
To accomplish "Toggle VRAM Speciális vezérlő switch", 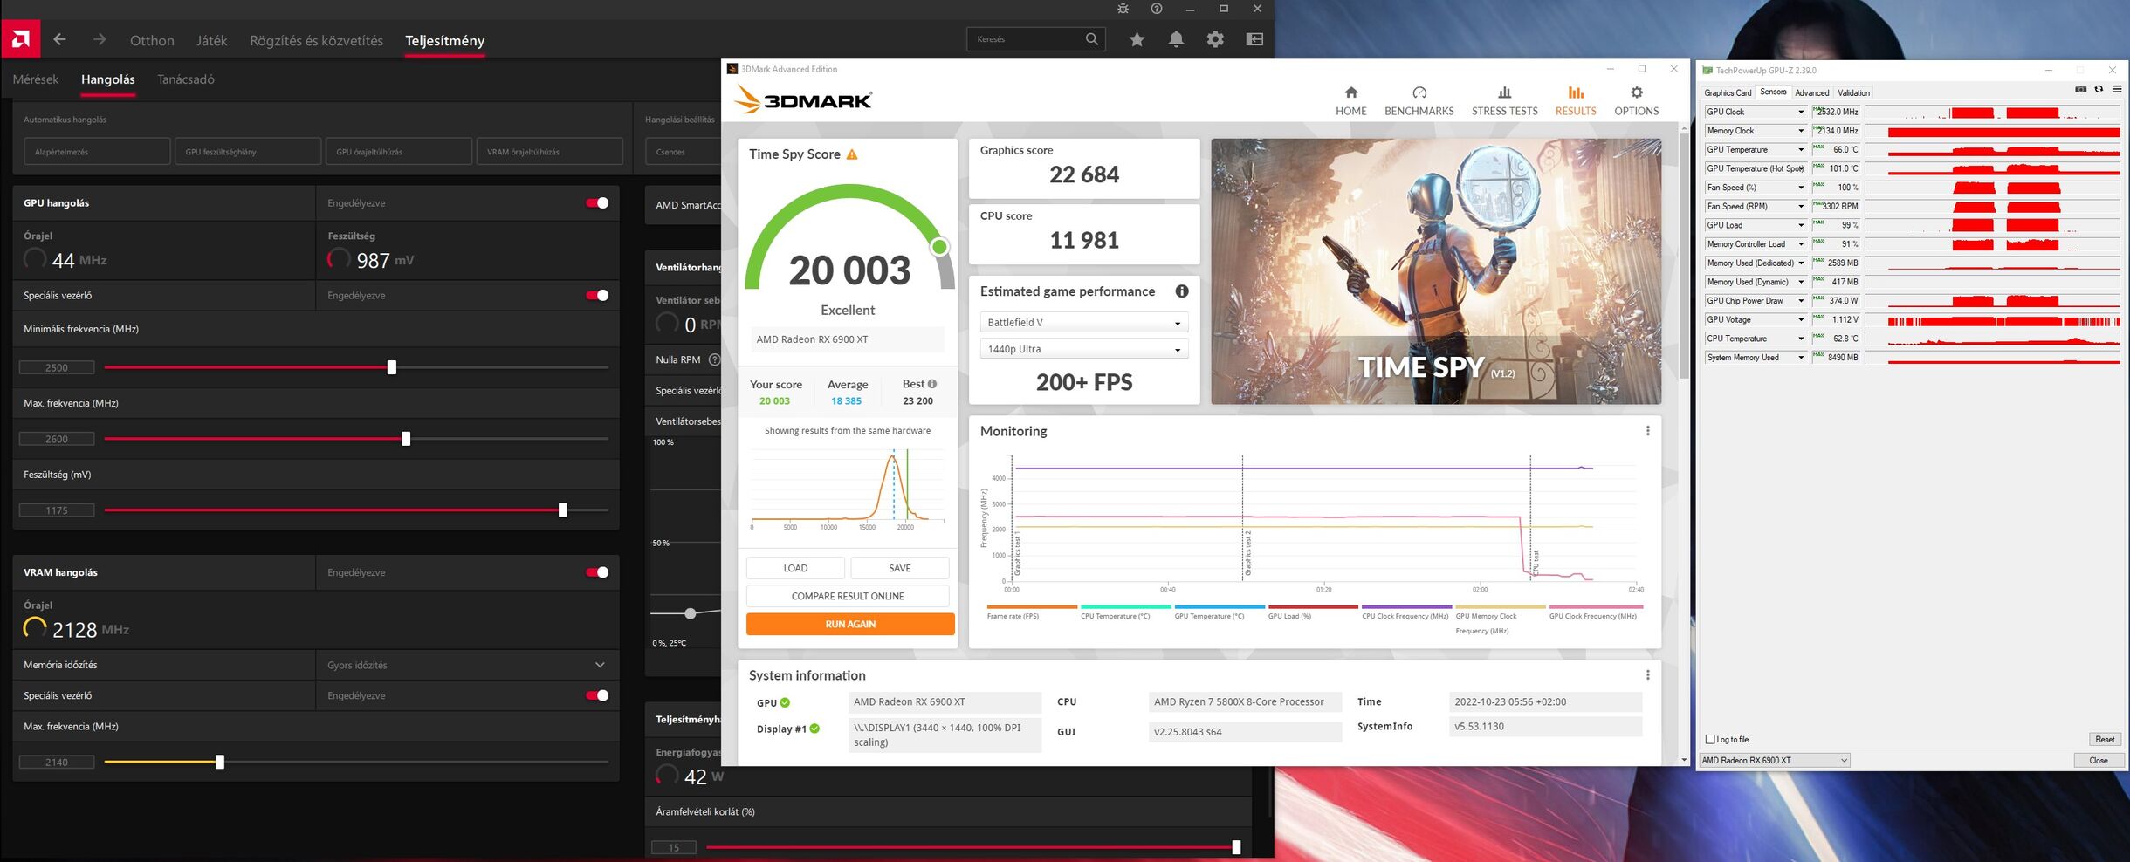I will tap(597, 696).
